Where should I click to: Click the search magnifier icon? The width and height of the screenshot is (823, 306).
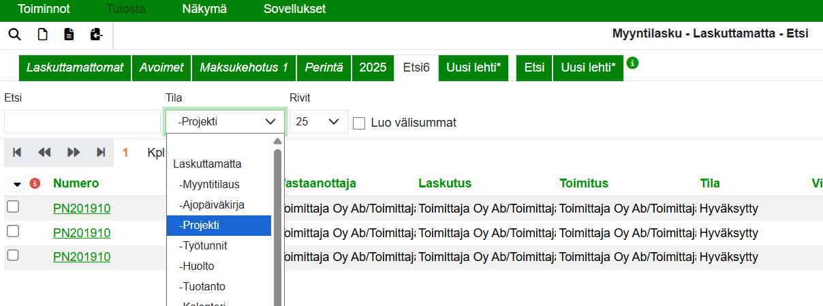14,35
